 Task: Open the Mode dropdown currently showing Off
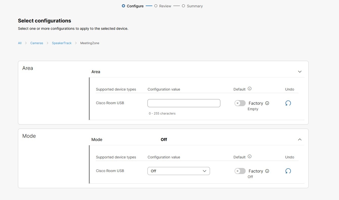pos(179,171)
